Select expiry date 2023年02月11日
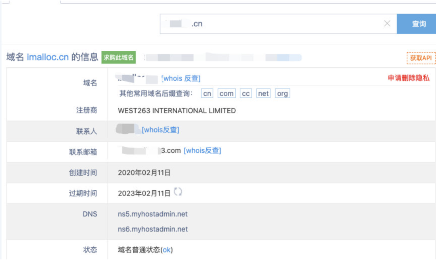436x261 pixels. [x=144, y=194]
